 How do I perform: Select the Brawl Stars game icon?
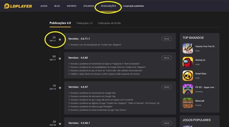[x=188, y=76]
